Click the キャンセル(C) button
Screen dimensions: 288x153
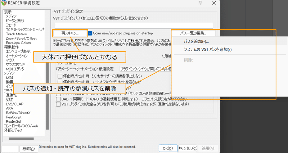point(188,148)
